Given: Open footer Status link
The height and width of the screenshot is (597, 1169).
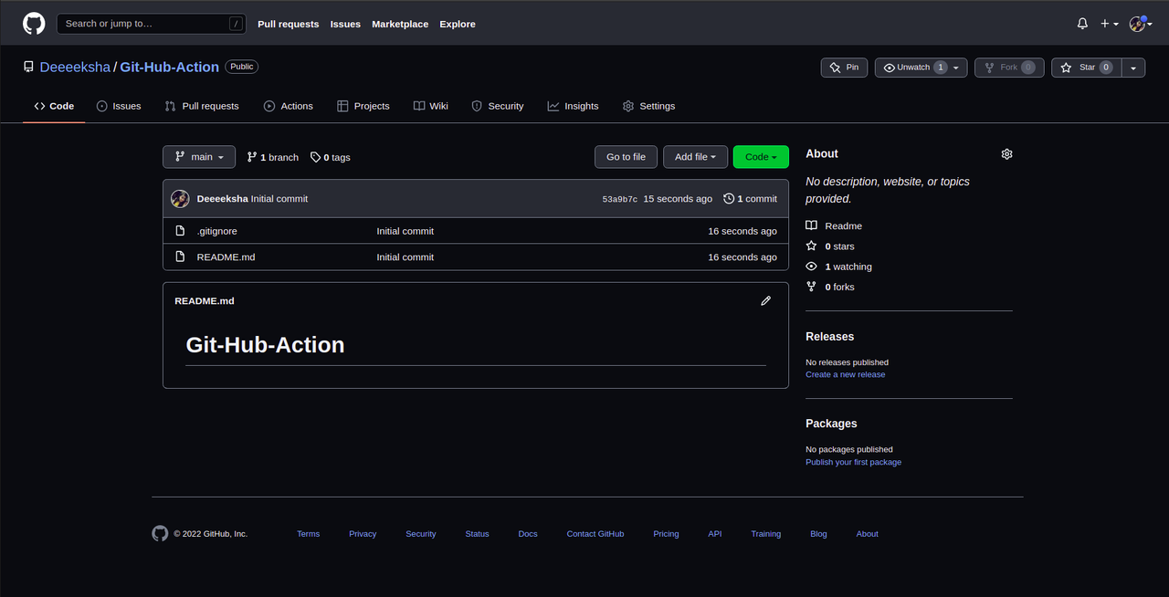Looking at the screenshot, I should coord(477,534).
